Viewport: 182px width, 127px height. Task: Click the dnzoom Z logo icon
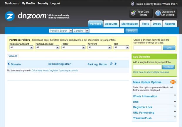(10, 16)
